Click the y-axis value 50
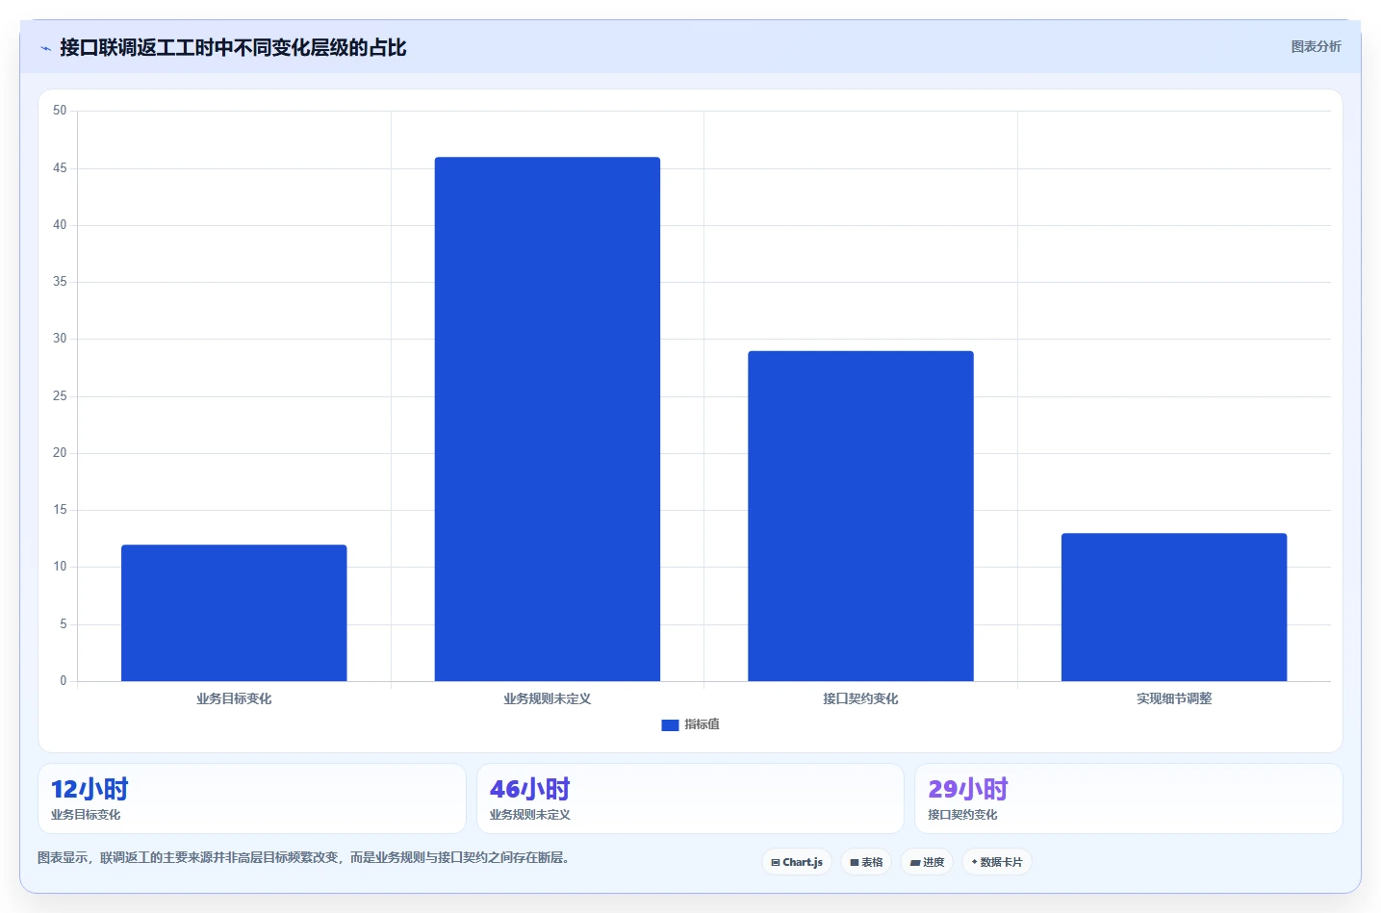The image size is (1381, 913). pyautogui.click(x=60, y=111)
